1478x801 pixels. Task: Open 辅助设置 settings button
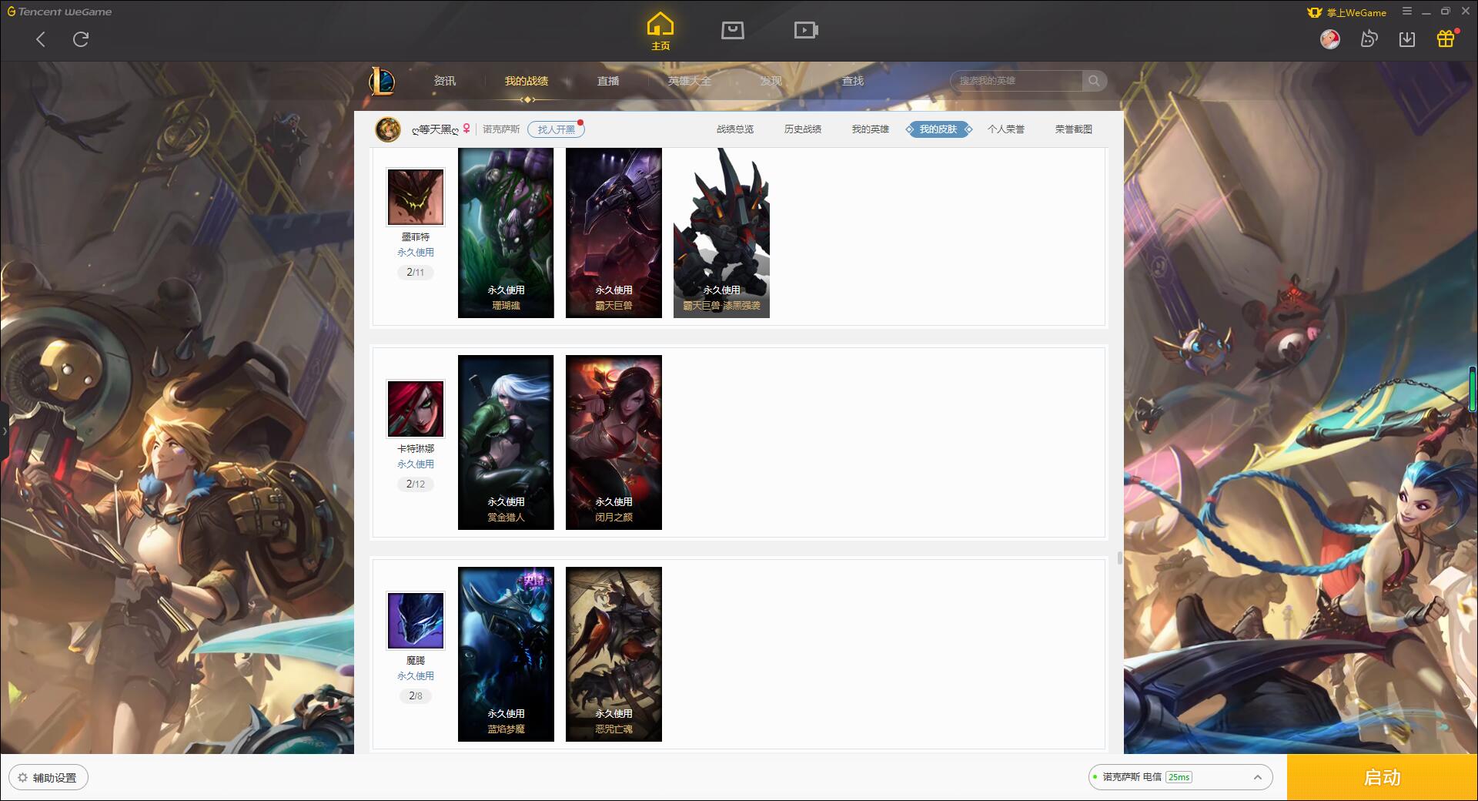[x=48, y=778]
